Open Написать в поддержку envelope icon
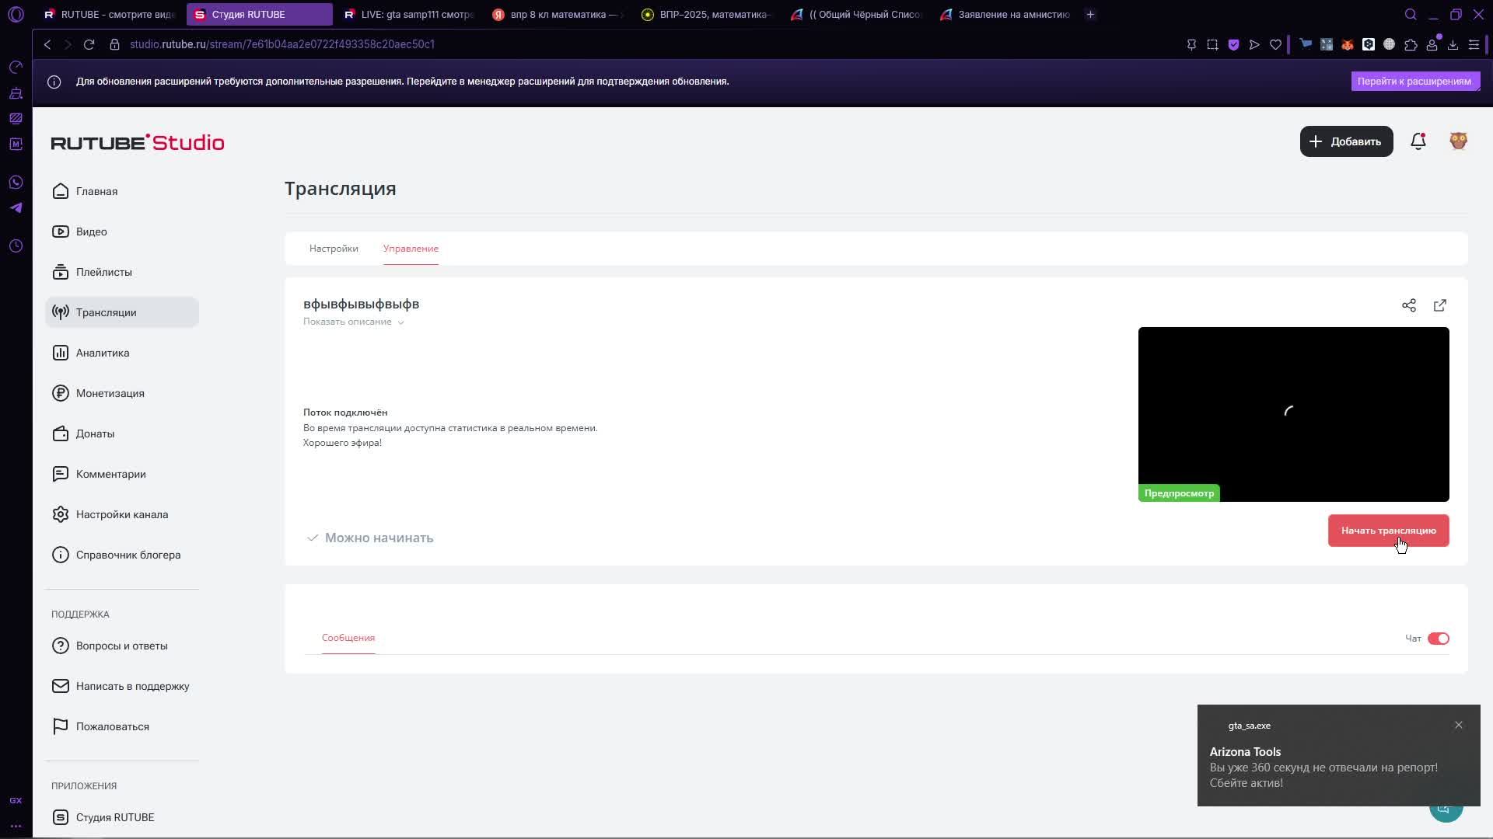The image size is (1493, 839). 61,686
